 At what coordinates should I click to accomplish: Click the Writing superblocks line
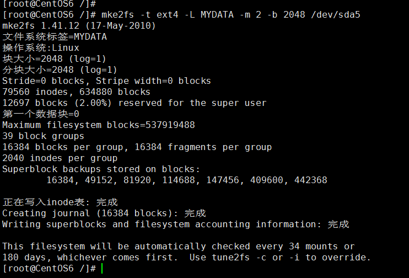[x=175, y=224]
